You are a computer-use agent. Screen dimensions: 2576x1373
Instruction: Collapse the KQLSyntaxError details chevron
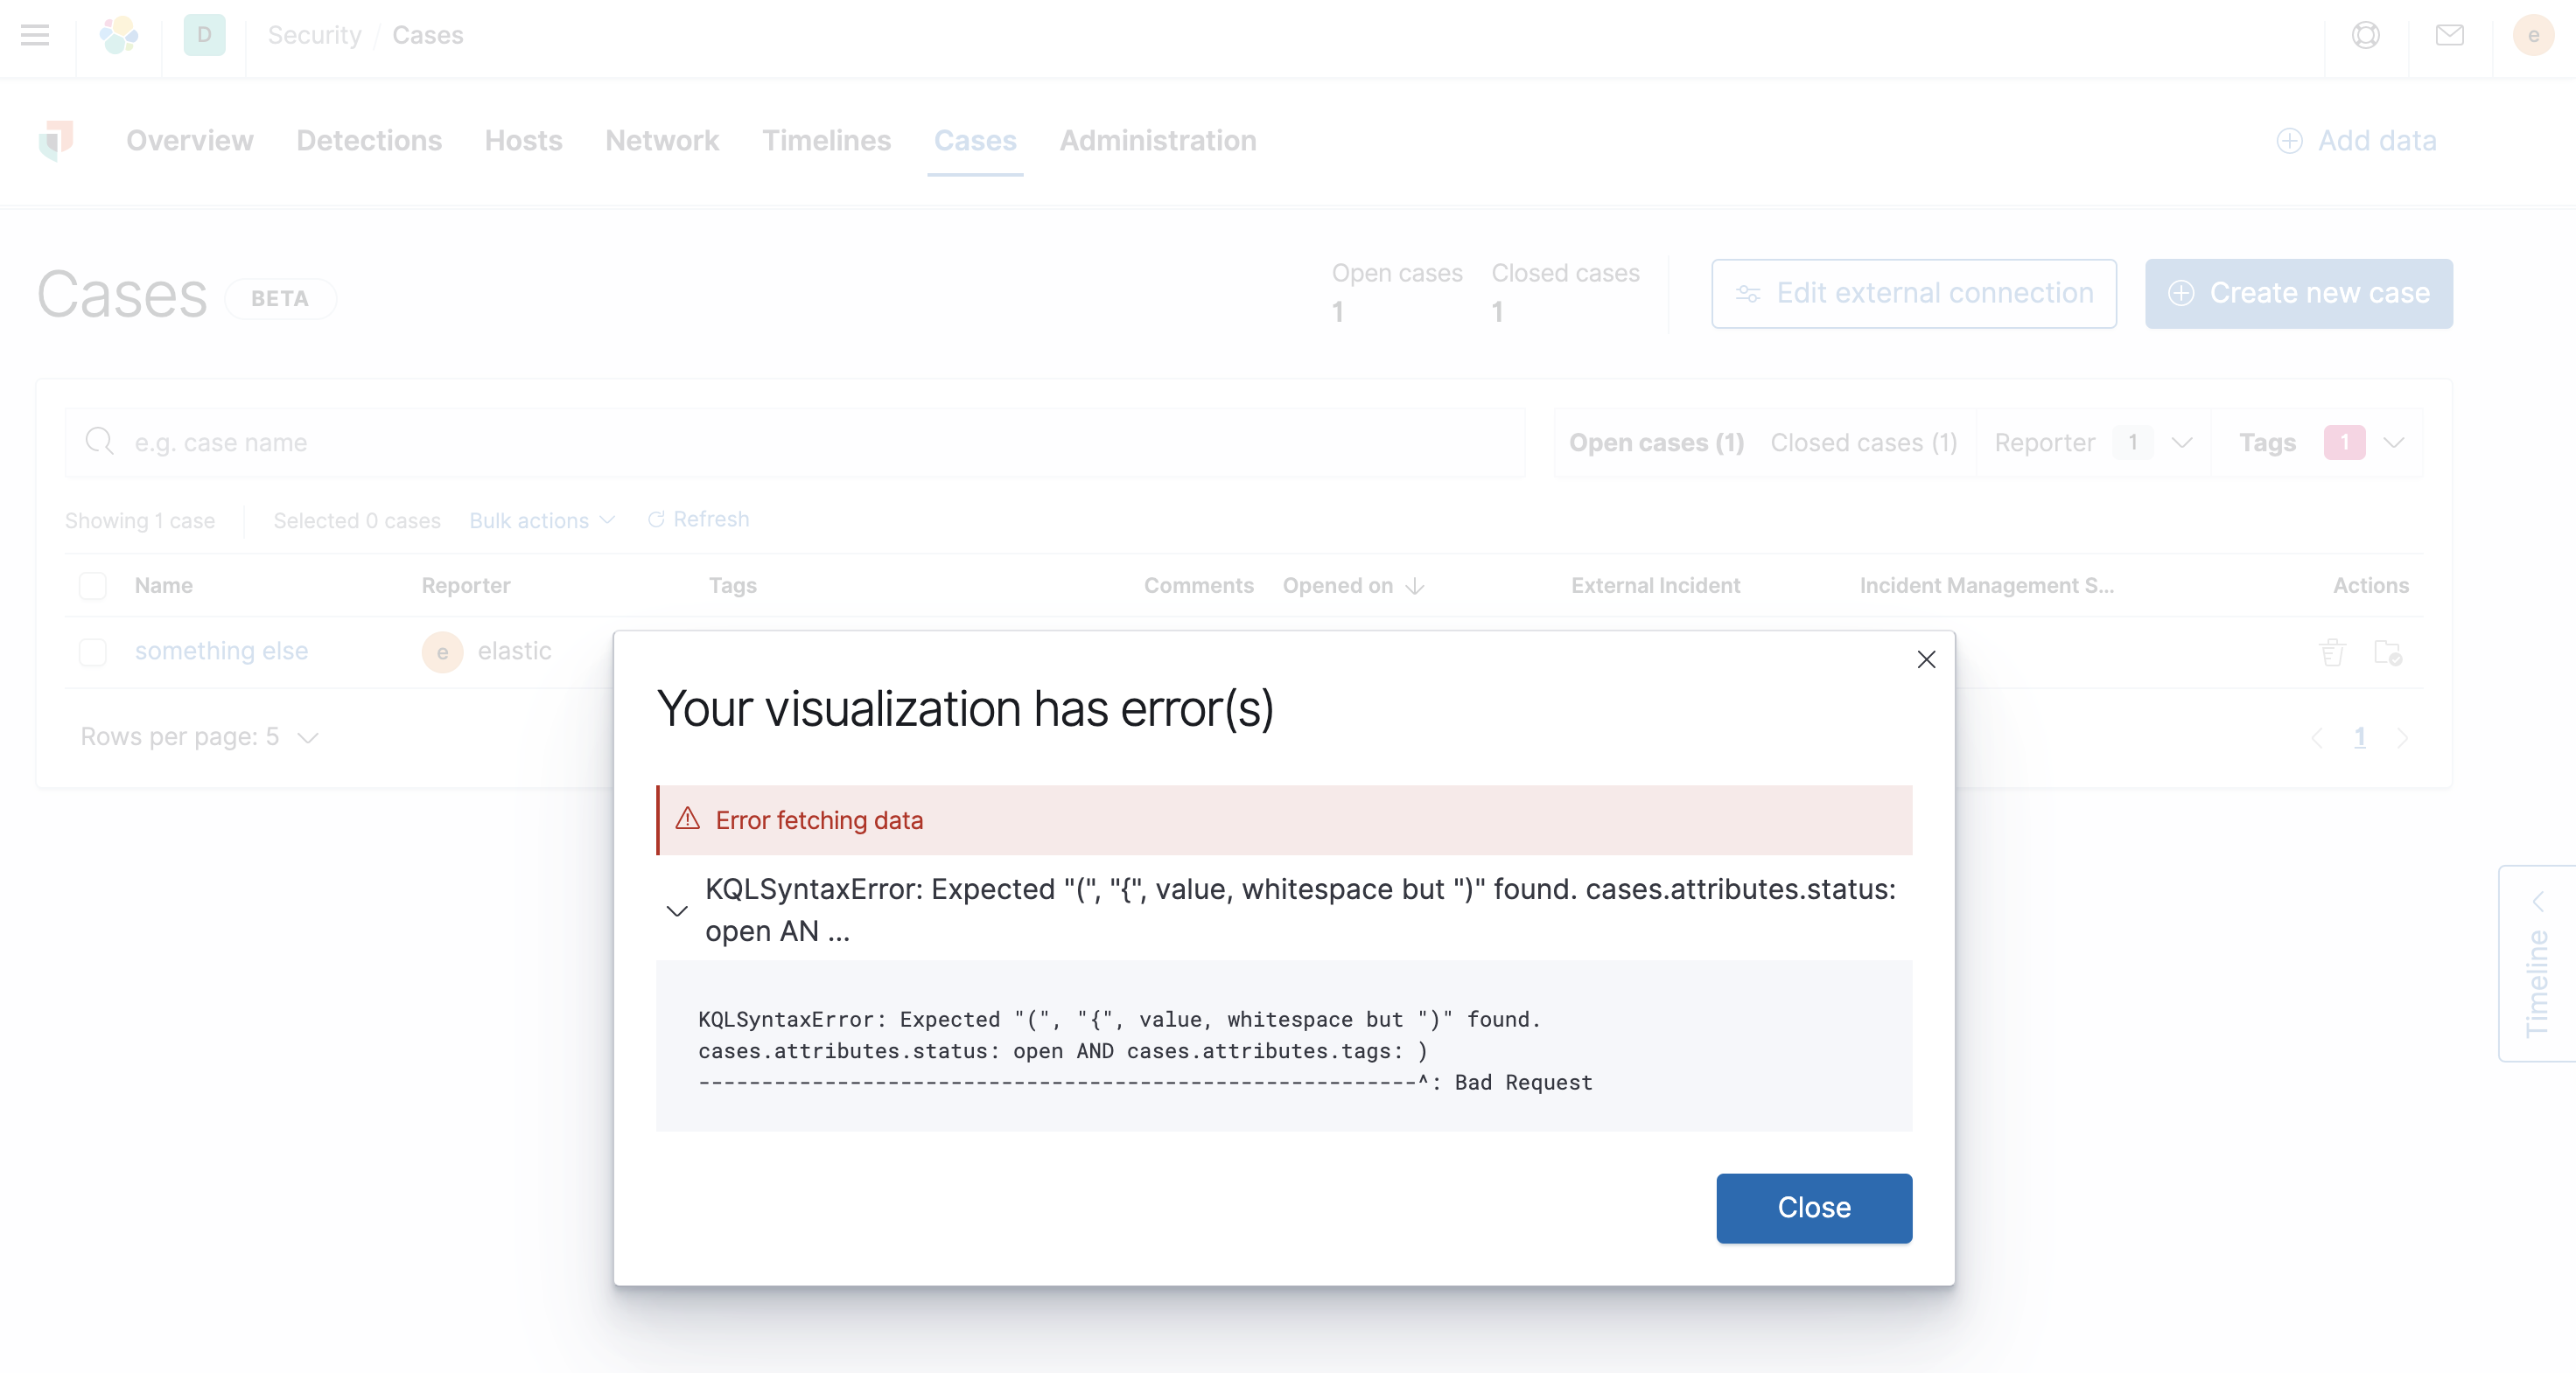(677, 910)
